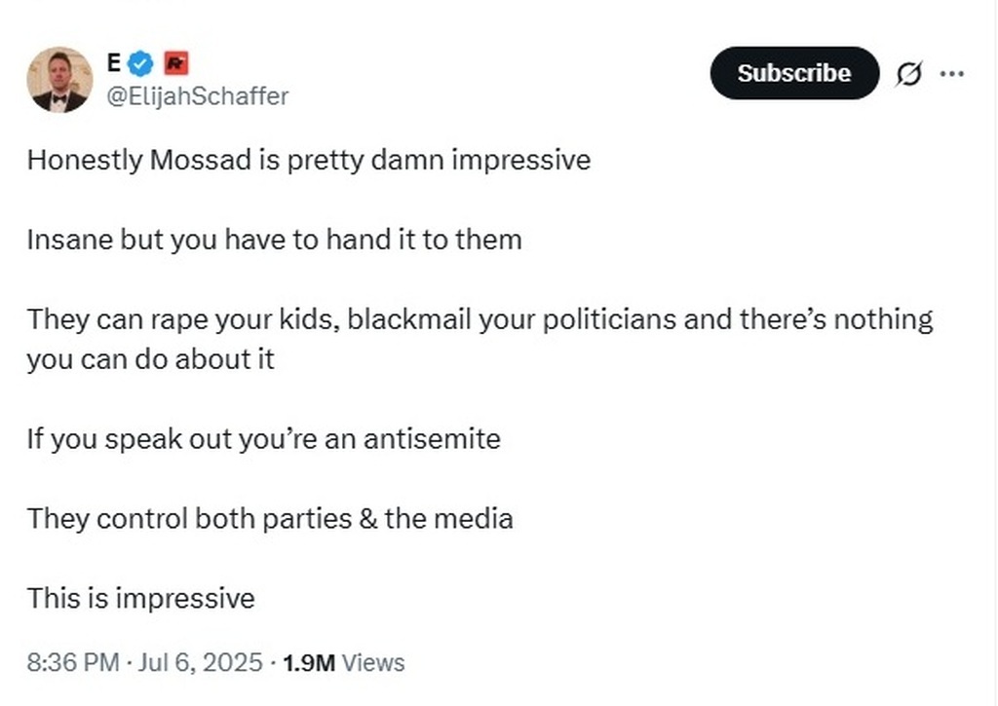This screenshot has width=998, height=706.
Task: Click the display name "E"
Action: tap(113, 64)
